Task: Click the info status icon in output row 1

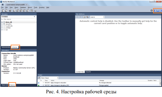Action: (x=39, y=83)
